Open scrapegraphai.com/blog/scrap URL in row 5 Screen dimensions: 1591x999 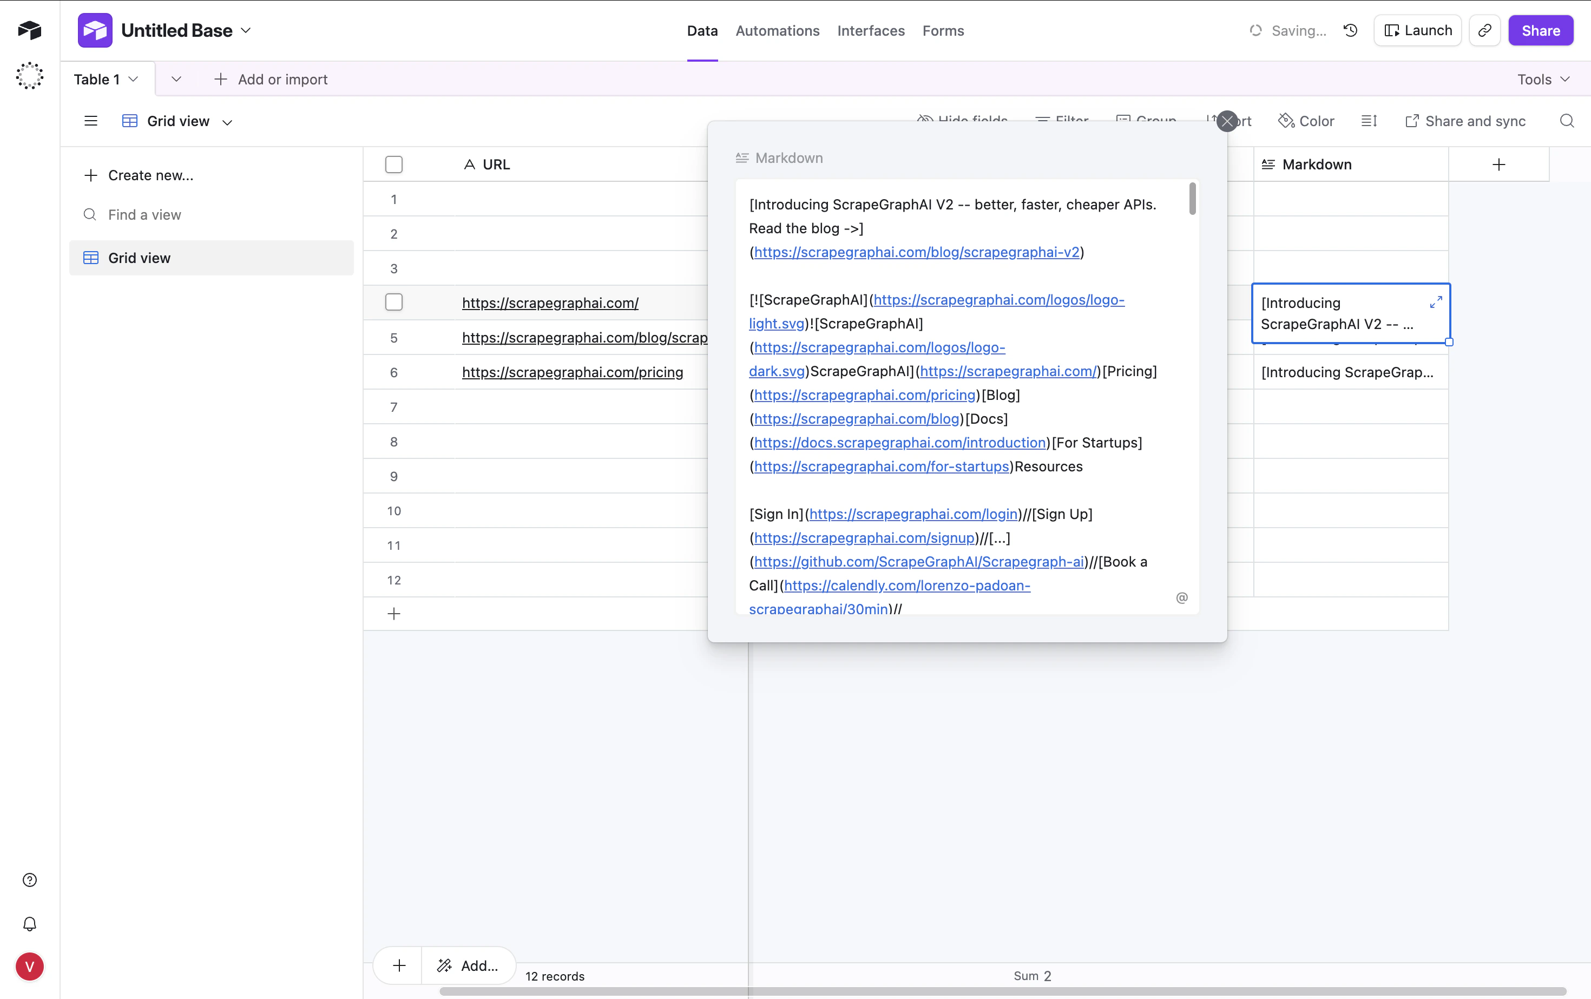tap(585, 338)
